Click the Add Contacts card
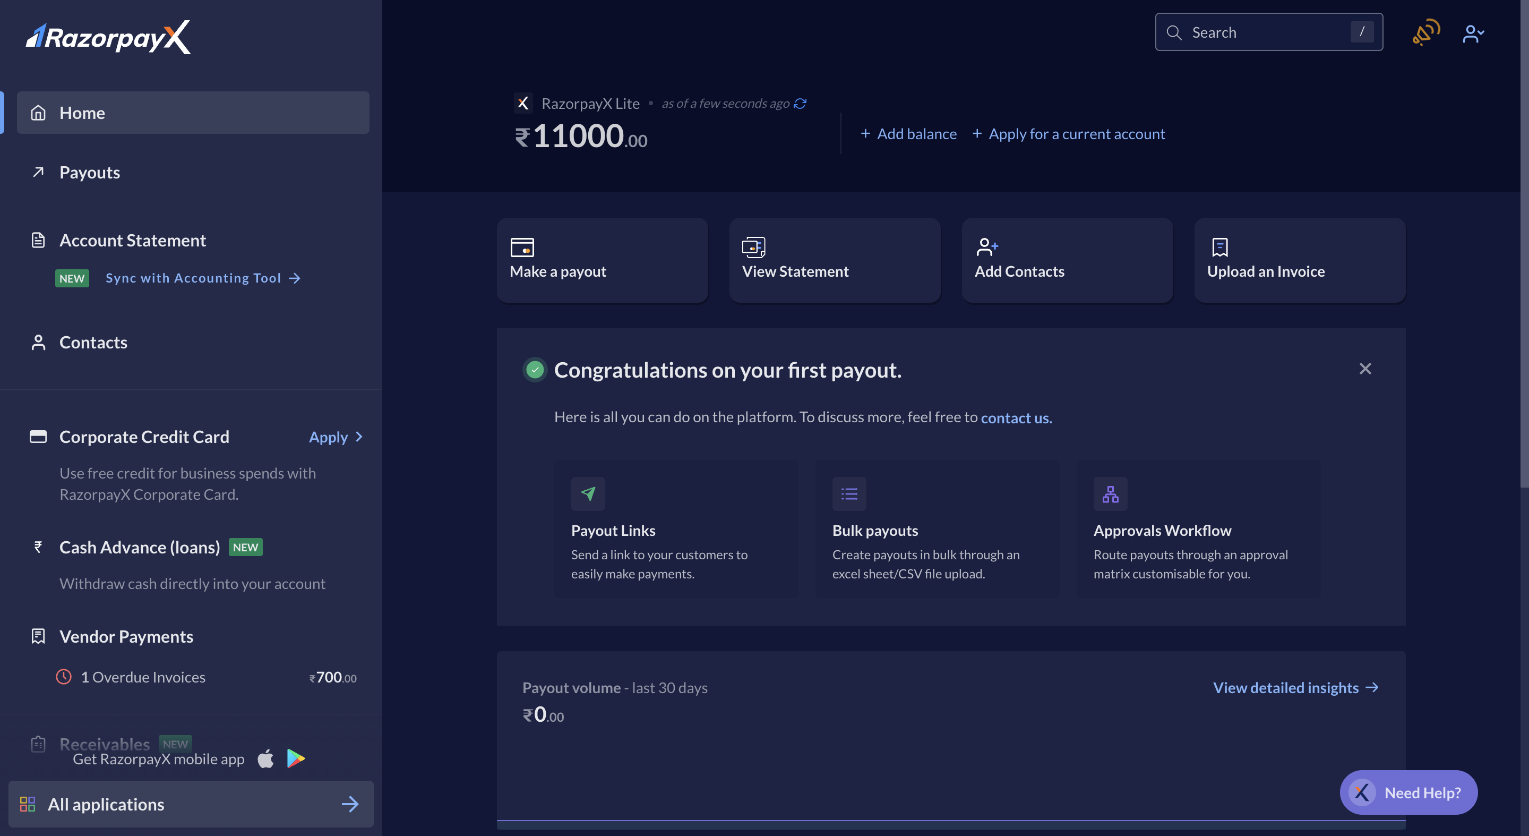Screen dimensions: 1529x836 [1067, 260]
